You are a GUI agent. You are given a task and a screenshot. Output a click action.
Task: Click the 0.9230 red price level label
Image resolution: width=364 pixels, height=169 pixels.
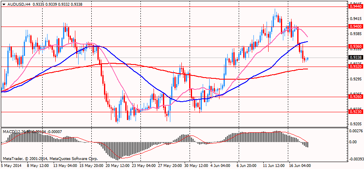point(356,111)
